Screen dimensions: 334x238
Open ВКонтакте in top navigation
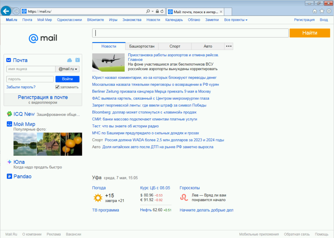pos(95,20)
